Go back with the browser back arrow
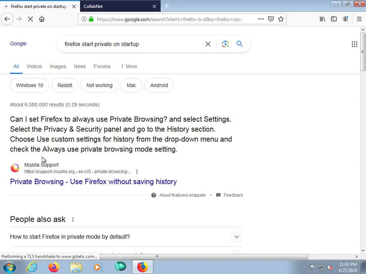Image resolution: width=366 pixels, height=274 pixels. [7, 19]
